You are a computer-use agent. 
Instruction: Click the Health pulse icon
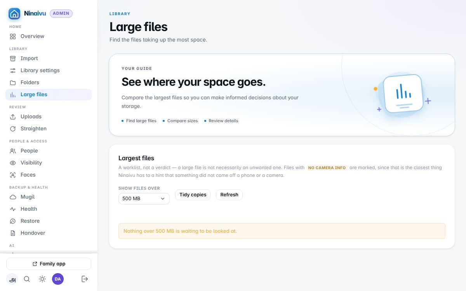[x=13, y=209]
